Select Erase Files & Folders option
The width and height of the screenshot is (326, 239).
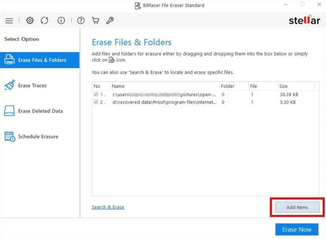tap(40, 60)
